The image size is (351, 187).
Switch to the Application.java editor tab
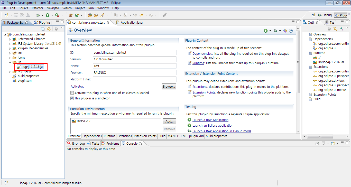pyautogui.click(x=131, y=22)
